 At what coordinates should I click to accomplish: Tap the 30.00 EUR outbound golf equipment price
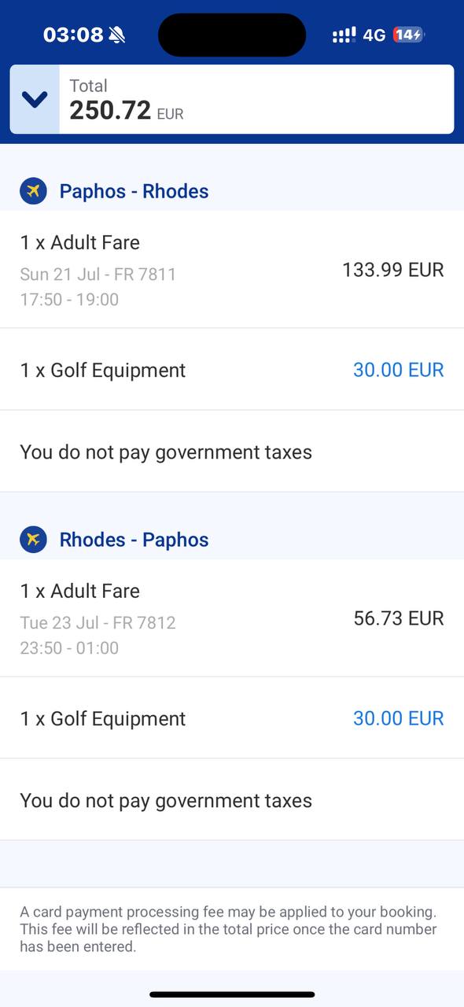pos(399,370)
